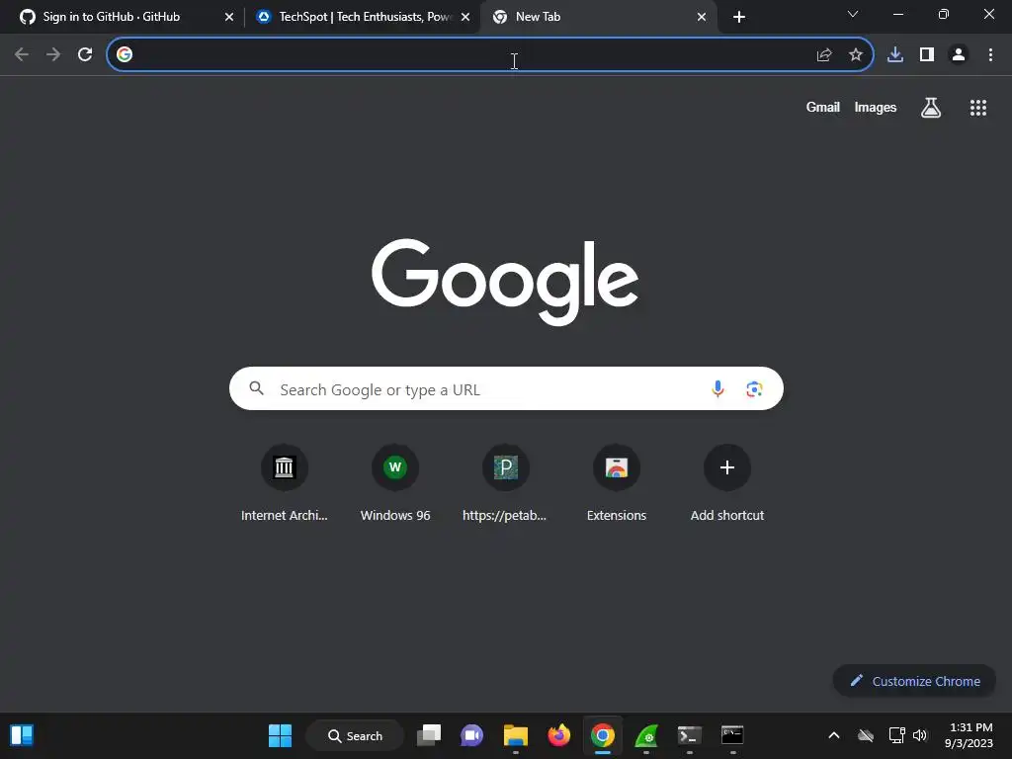
Task: Click the Add shortcut button
Action: [726, 483]
